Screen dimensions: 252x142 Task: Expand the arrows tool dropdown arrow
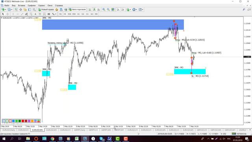[56, 14]
